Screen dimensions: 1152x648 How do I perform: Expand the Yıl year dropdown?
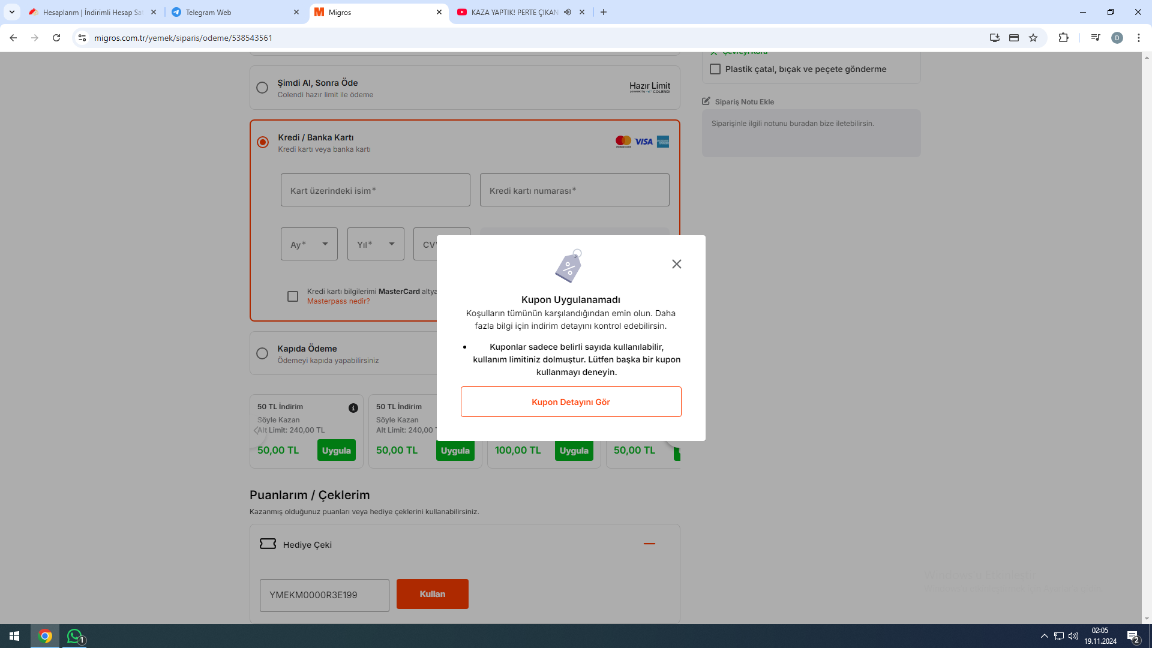point(376,244)
